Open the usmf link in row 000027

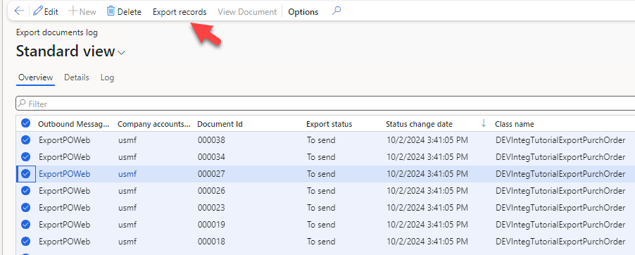(127, 174)
